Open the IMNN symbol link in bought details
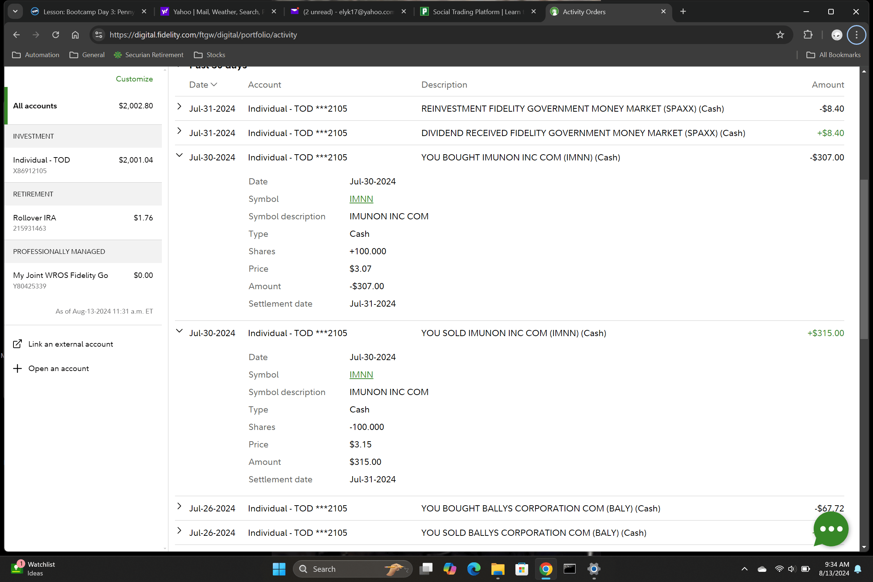Viewport: 873px width, 582px height. click(x=361, y=199)
